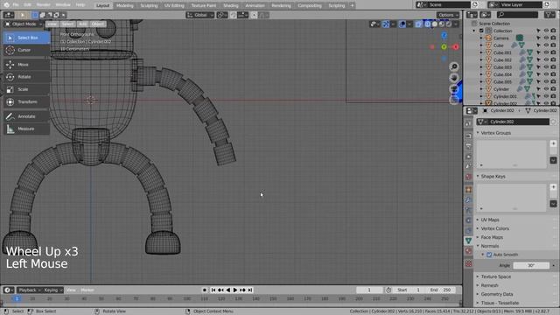
Task: Open the Texture properties tab (checker icon)
Action: point(469,264)
